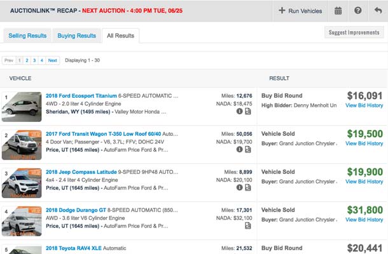Click 'High Bidder: Denny Menholt' text
The width and height of the screenshot is (388, 254).
click(299, 105)
